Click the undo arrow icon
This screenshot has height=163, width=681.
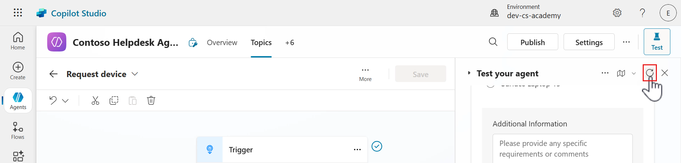53,100
